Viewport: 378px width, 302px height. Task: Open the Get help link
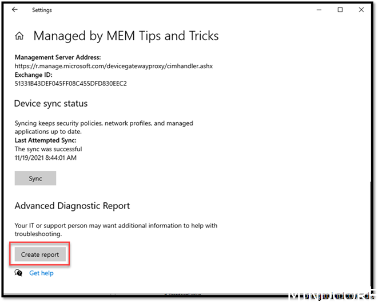(x=41, y=273)
